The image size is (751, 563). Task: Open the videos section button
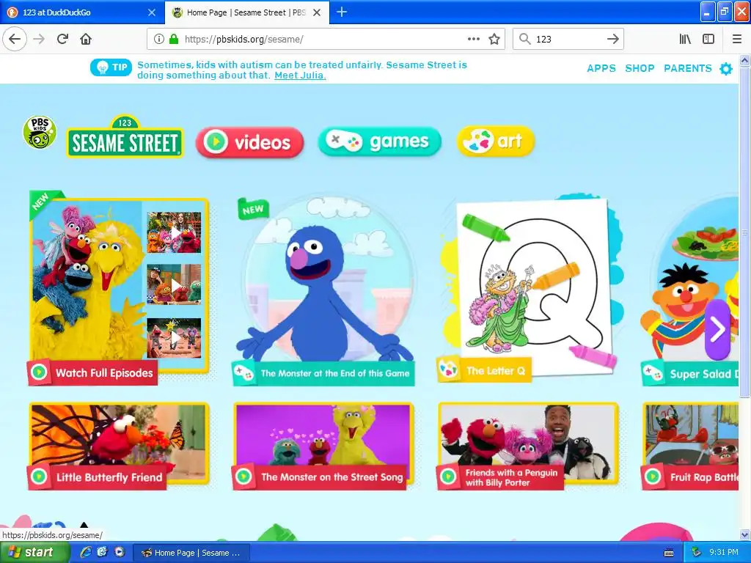click(x=249, y=142)
